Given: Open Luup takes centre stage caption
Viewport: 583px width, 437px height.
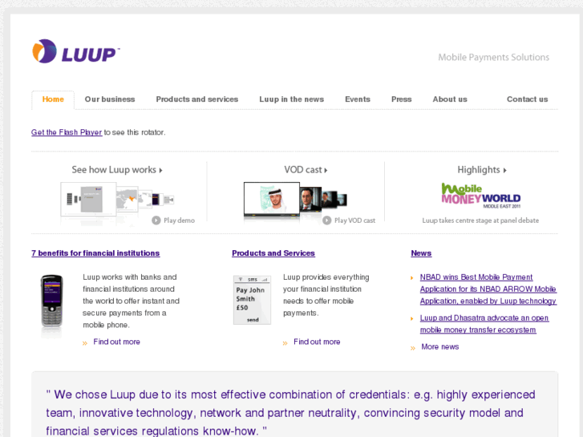Looking at the screenshot, I should [x=480, y=221].
